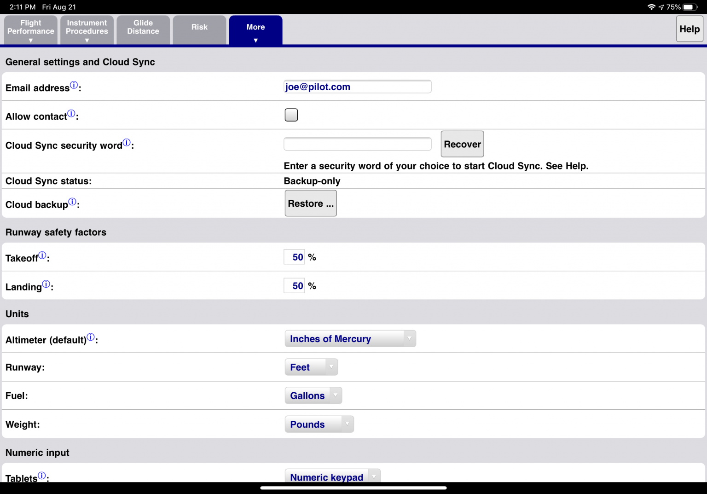This screenshot has height=494, width=707.
Task: Tap Cloud Sync security word info icon
Action: click(127, 143)
